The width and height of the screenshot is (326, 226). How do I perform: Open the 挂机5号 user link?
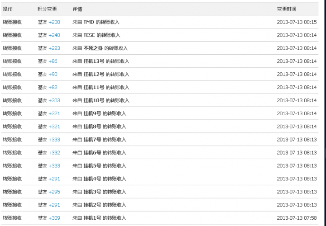(x=92, y=166)
